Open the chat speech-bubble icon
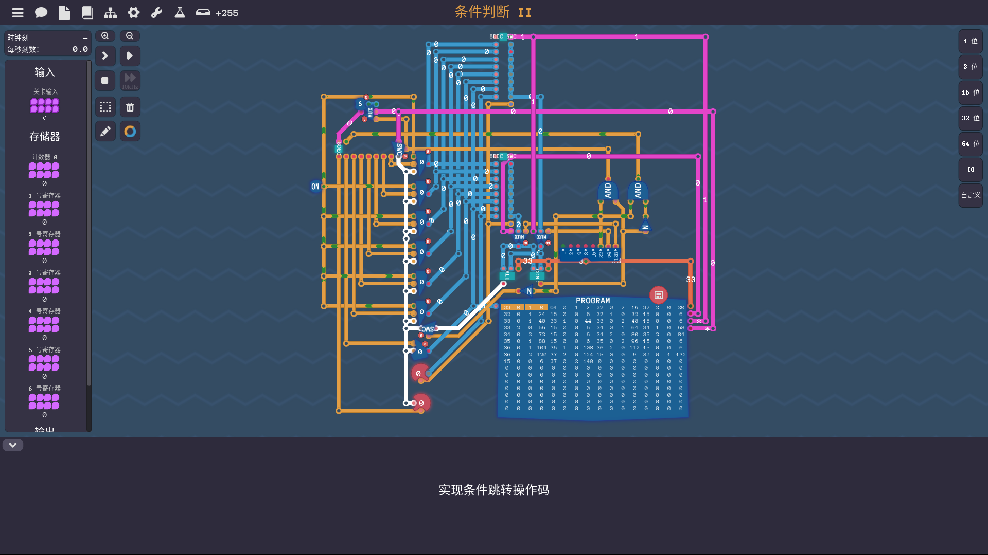Viewport: 988px width, 555px height. pos(41,13)
